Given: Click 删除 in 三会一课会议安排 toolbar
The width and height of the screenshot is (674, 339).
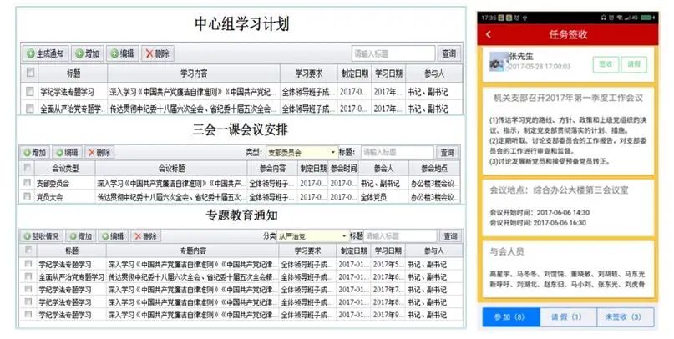Looking at the screenshot, I should point(99,153).
